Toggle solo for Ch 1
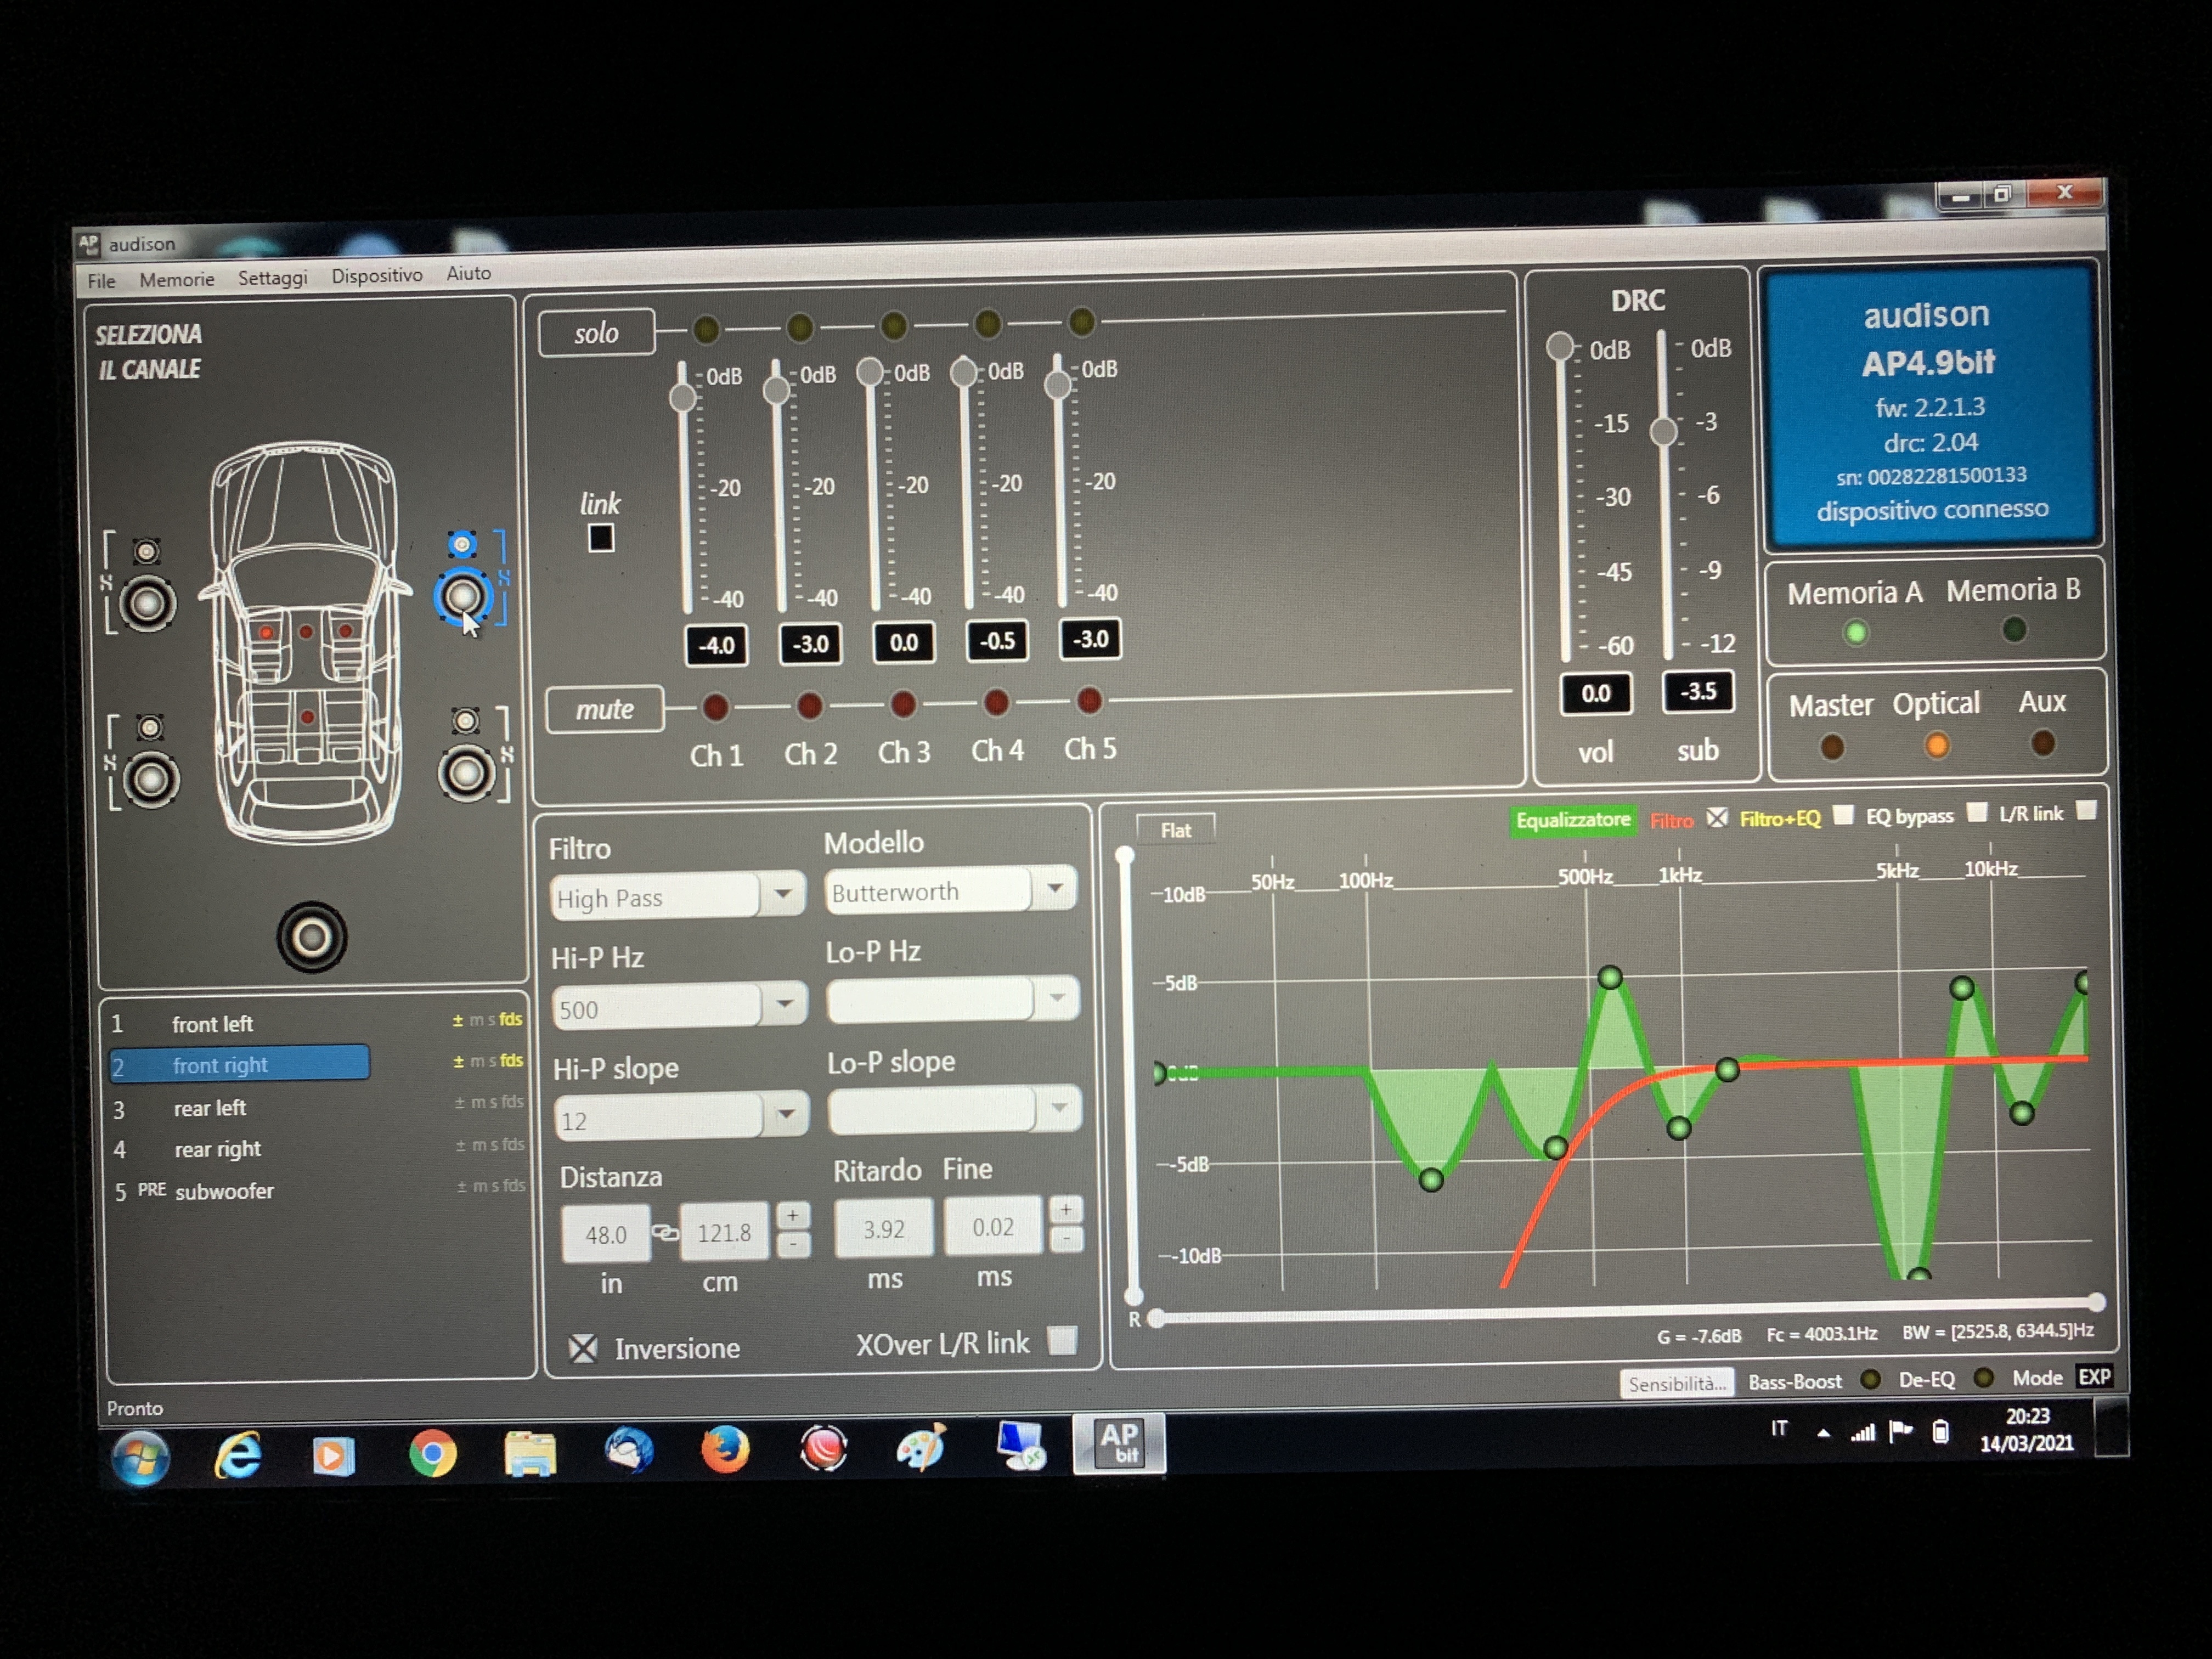The height and width of the screenshot is (1659, 2212). [x=706, y=328]
